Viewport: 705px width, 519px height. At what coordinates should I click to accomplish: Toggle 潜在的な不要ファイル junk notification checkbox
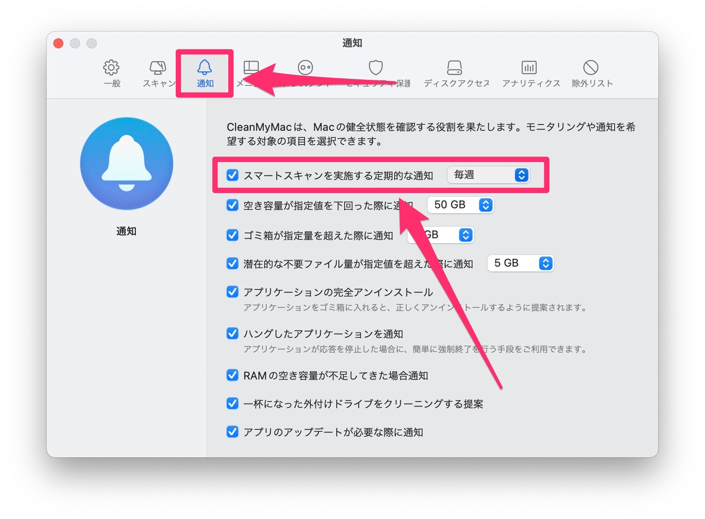(233, 263)
